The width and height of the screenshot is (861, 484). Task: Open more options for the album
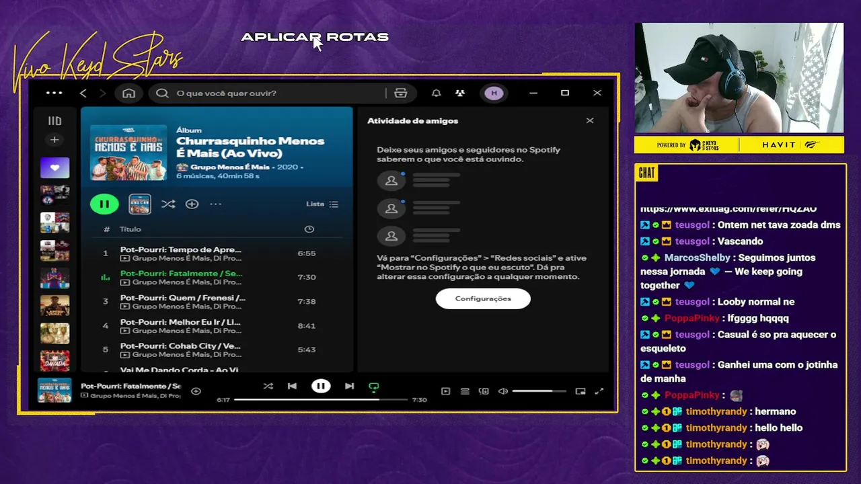[x=215, y=204]
